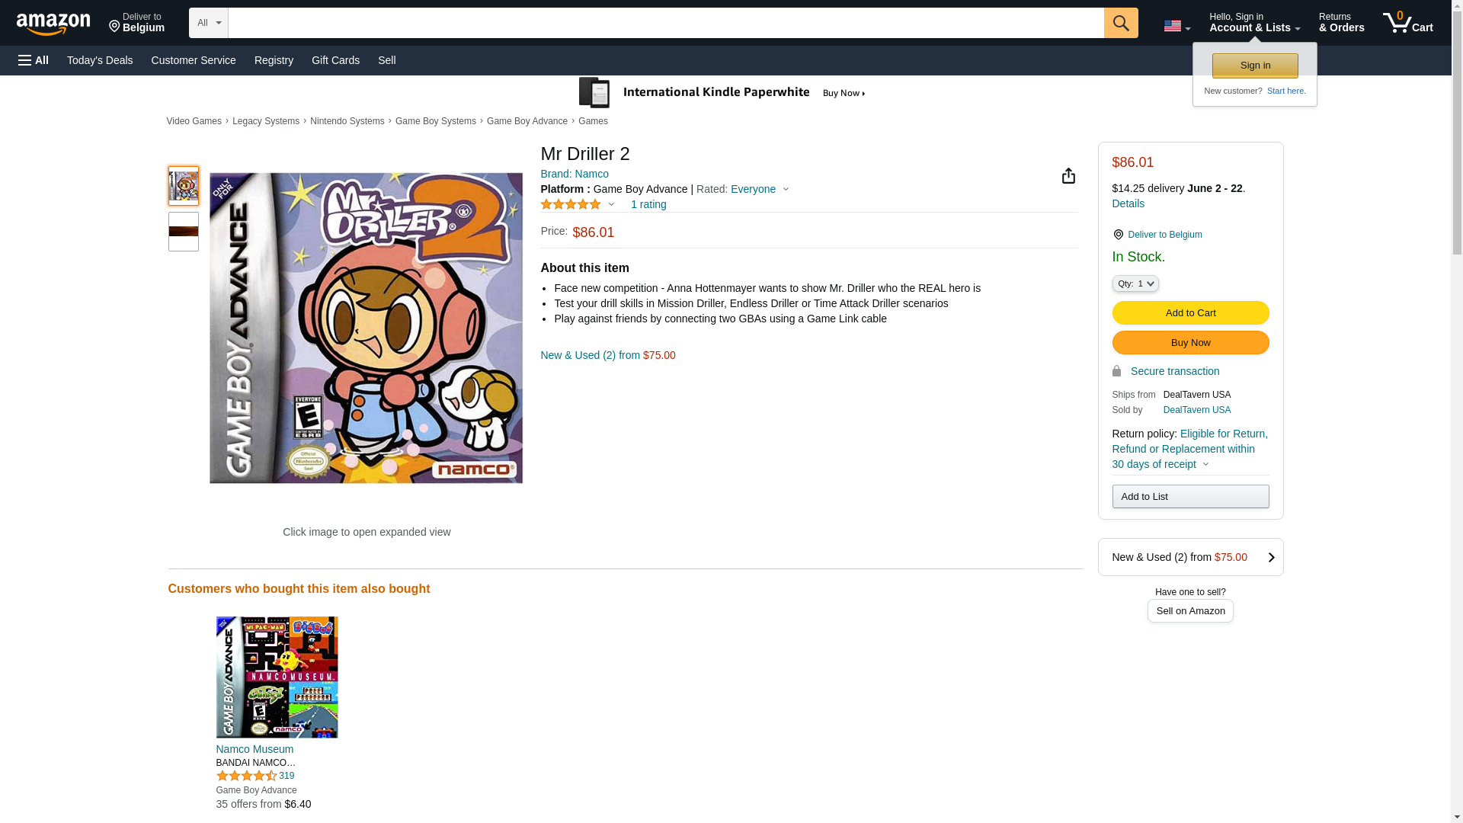The width and height of the screenshot is (1463, 823).
Task: Go to Customer Service menu item
Action: point(194,60)
